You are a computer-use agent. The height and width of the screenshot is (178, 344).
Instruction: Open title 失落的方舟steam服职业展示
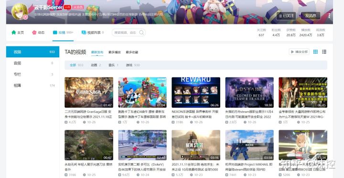pyautogui.click(x=249, y=114)
